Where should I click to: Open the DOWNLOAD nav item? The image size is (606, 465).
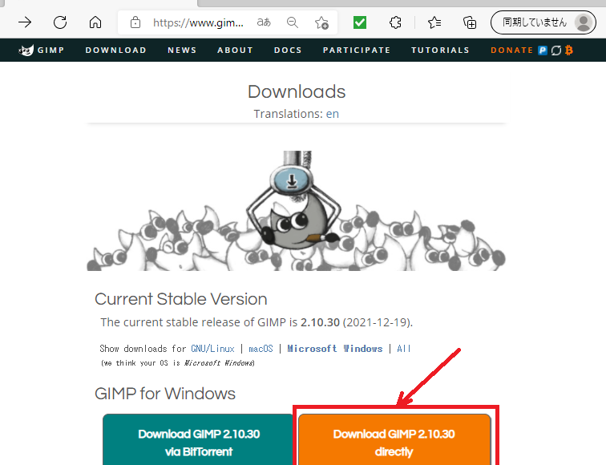tap(116, 51)
